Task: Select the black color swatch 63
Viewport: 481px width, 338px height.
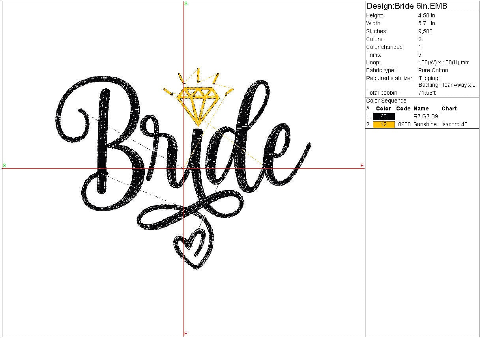Action: (x=384, y=117)
